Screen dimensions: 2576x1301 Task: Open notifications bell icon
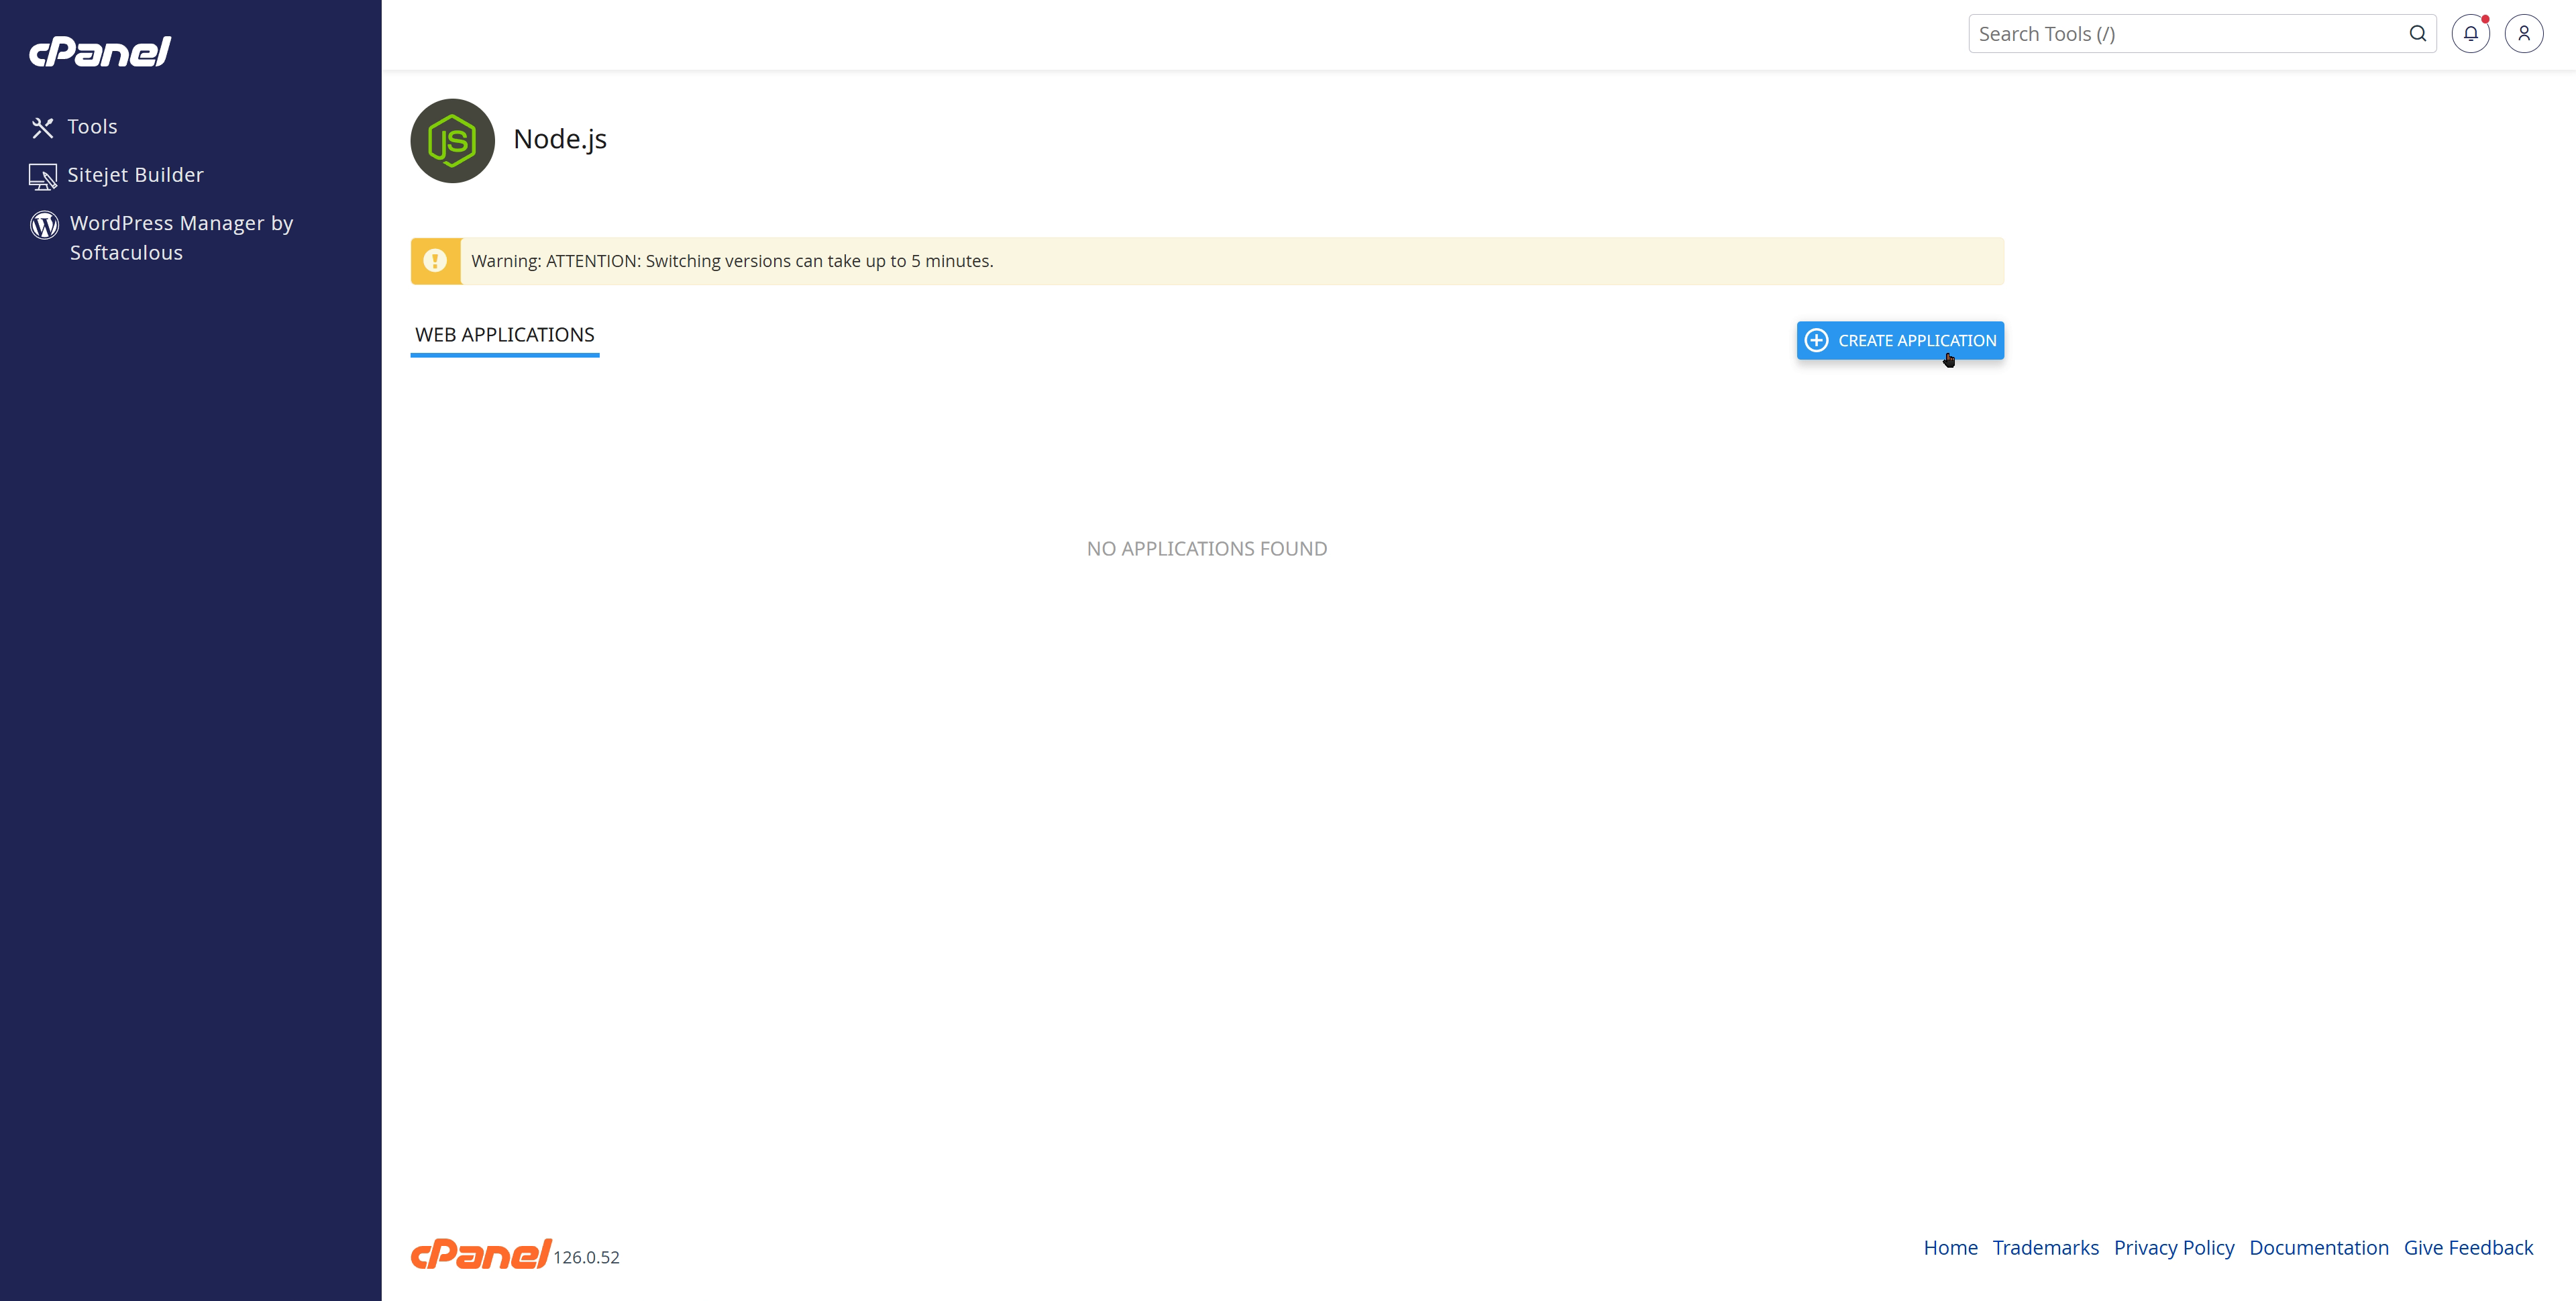tap(2470, 34)
